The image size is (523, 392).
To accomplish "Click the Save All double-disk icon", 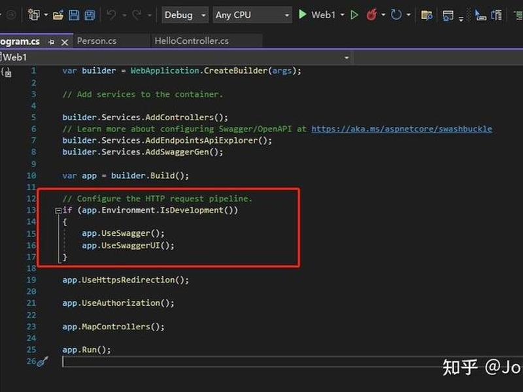I will click(x=90, y=15).
